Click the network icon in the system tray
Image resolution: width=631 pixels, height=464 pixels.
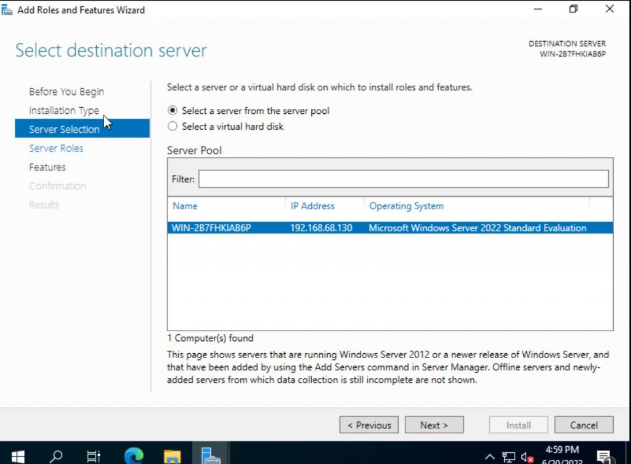coord(509,457)
